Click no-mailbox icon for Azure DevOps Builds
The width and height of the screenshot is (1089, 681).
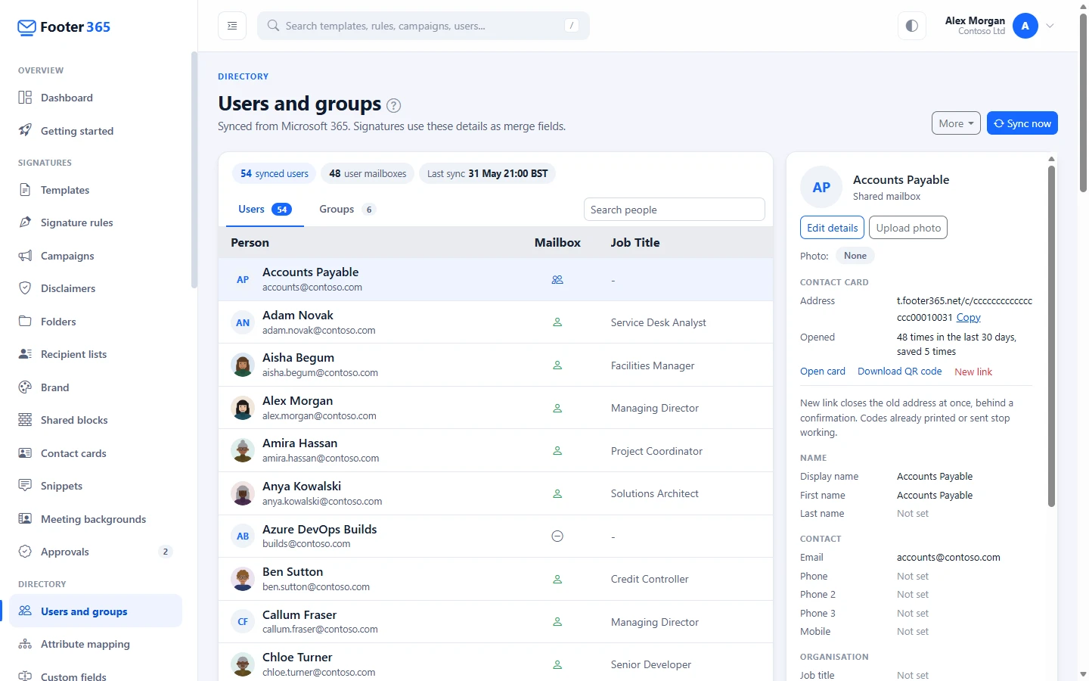tap(557, 536)
